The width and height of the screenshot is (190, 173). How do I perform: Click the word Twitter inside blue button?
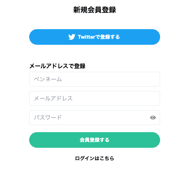tap(86, 37)
